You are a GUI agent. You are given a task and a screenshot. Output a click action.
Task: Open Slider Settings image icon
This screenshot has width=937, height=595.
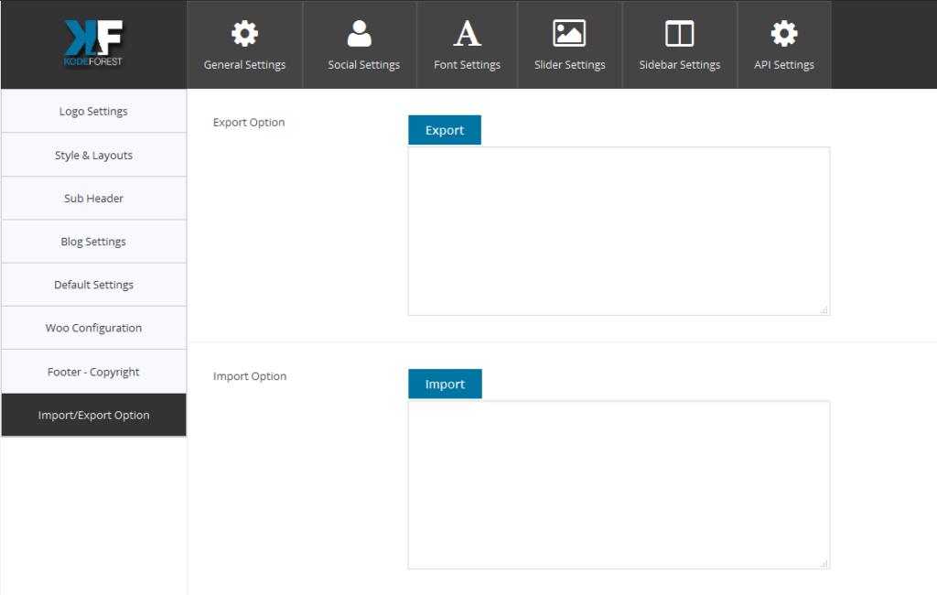pyautogui.click(x=569, y=33)
